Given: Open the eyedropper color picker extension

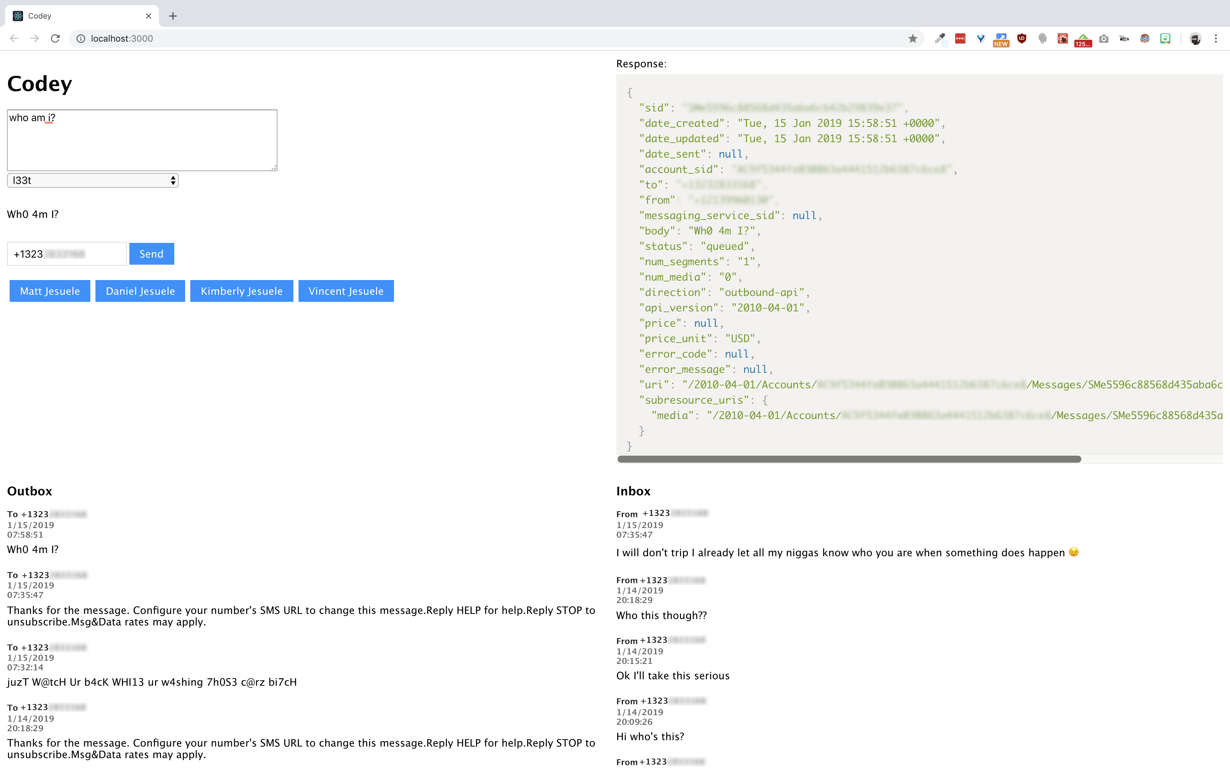Looking at the screenshot, I should (940, 39).
